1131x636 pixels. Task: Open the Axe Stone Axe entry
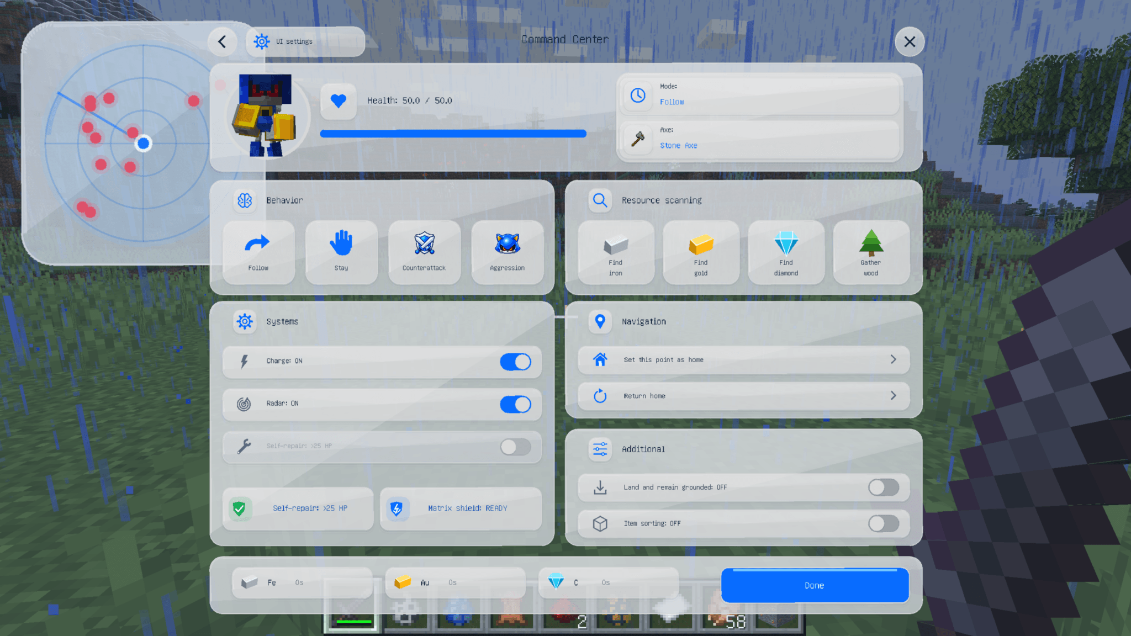pyautogui.click(x=759, y=139)
